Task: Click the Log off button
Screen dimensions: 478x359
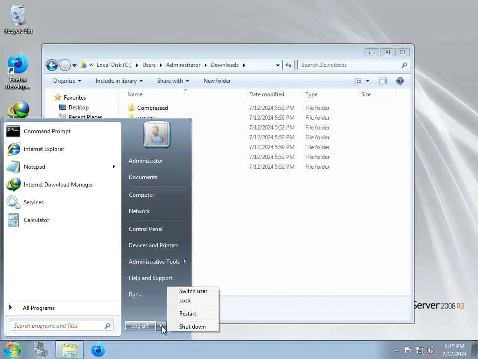Action: 140,326
